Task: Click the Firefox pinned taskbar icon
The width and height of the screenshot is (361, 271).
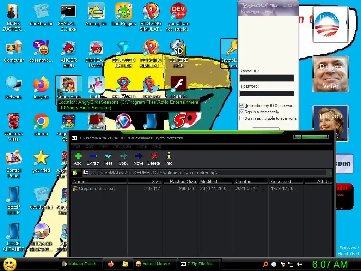Action: pos(111,264)
